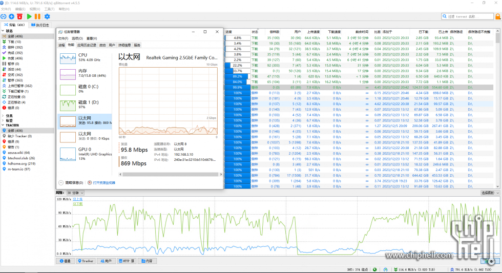Image resolution: width=502 pixels, height=273 pixels.
Task: Select 正在移动 (4) status filter
Action: tap(16, 102)
